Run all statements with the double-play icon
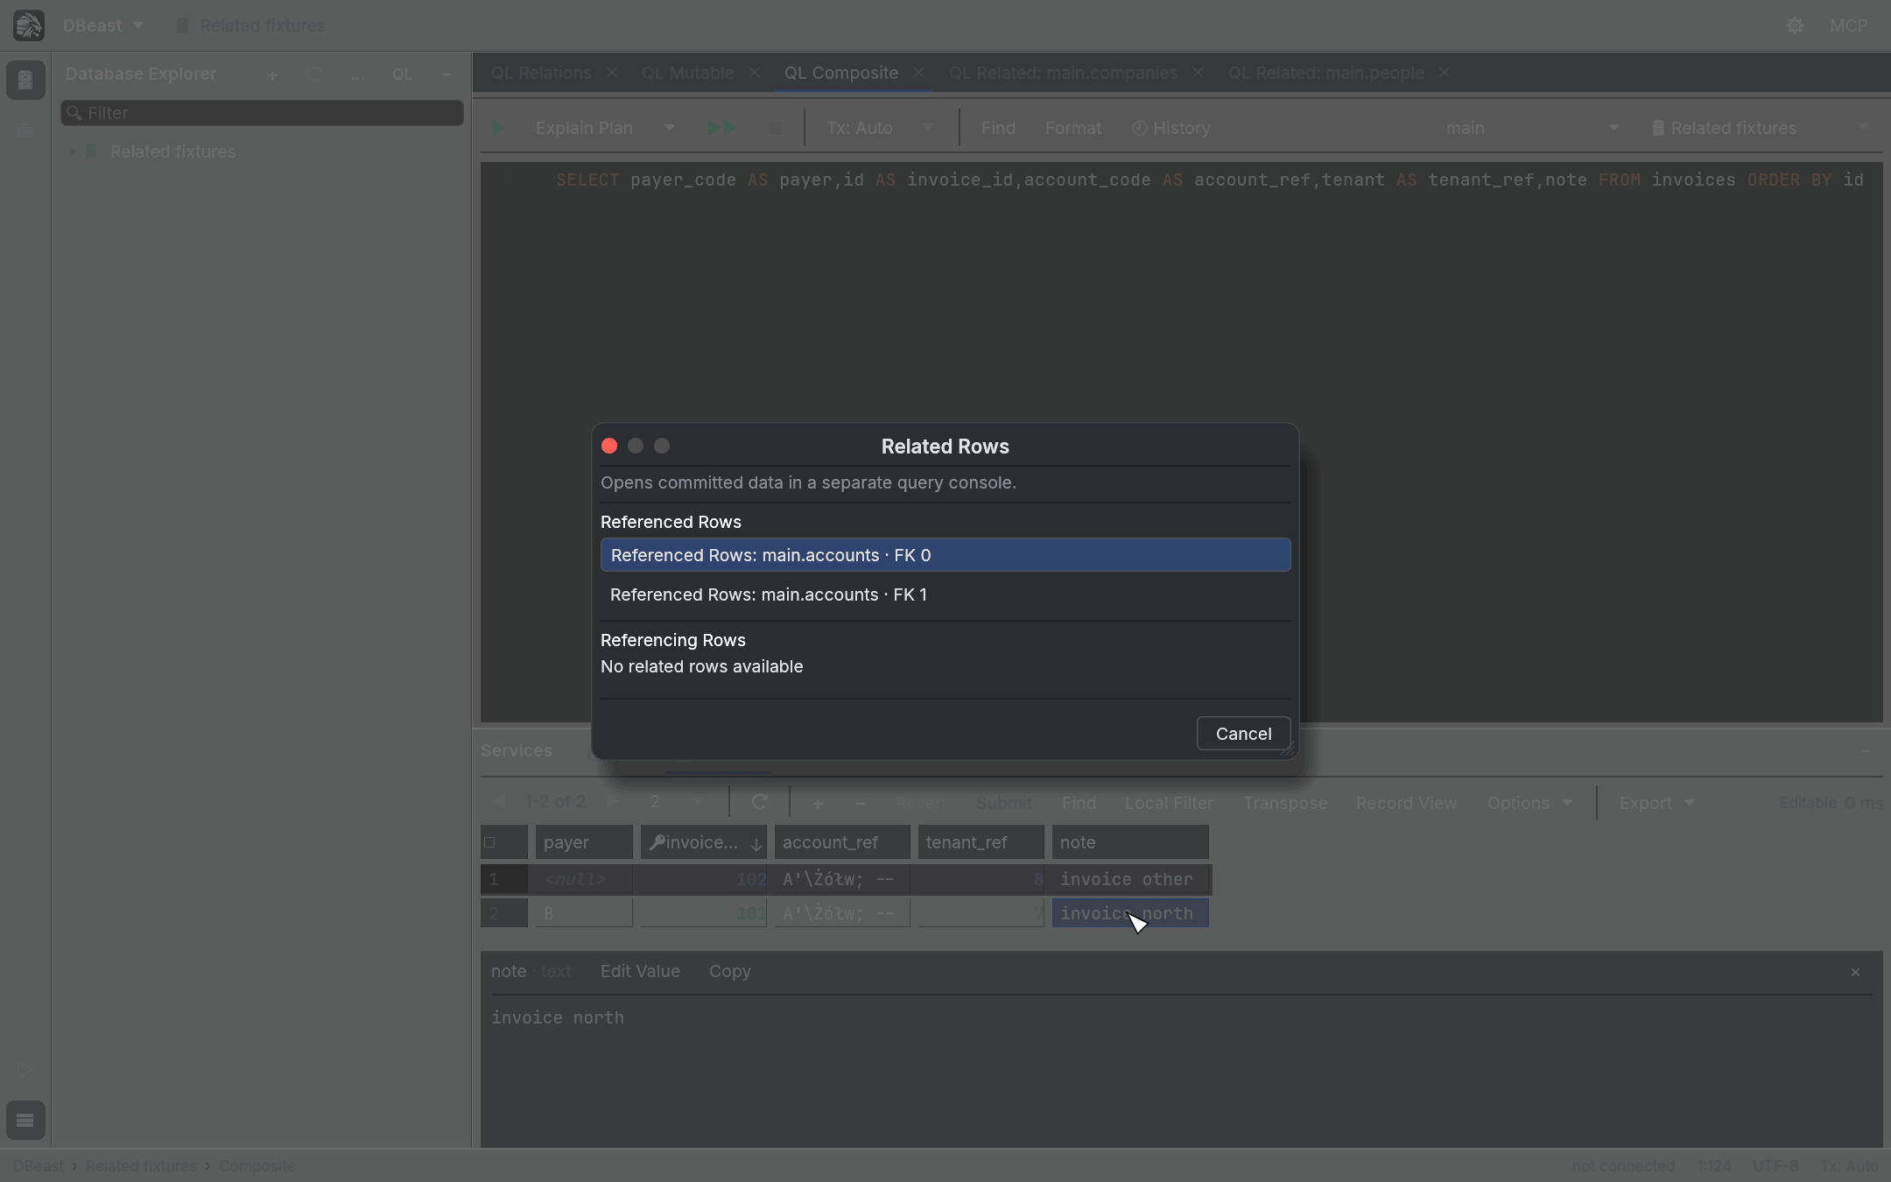This screenshot has width=1891, height=1182. (x=721, y=128)
